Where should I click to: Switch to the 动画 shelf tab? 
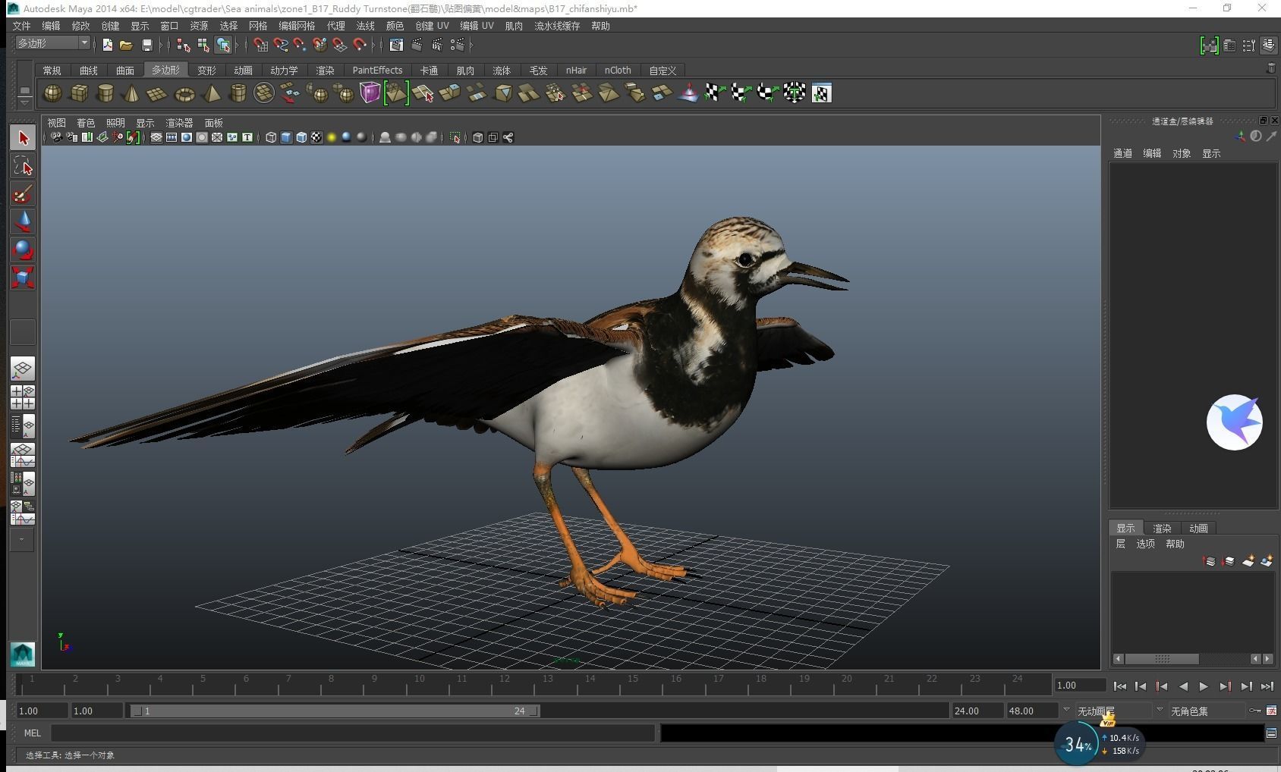pyautogui.click(x=243, y=70)
